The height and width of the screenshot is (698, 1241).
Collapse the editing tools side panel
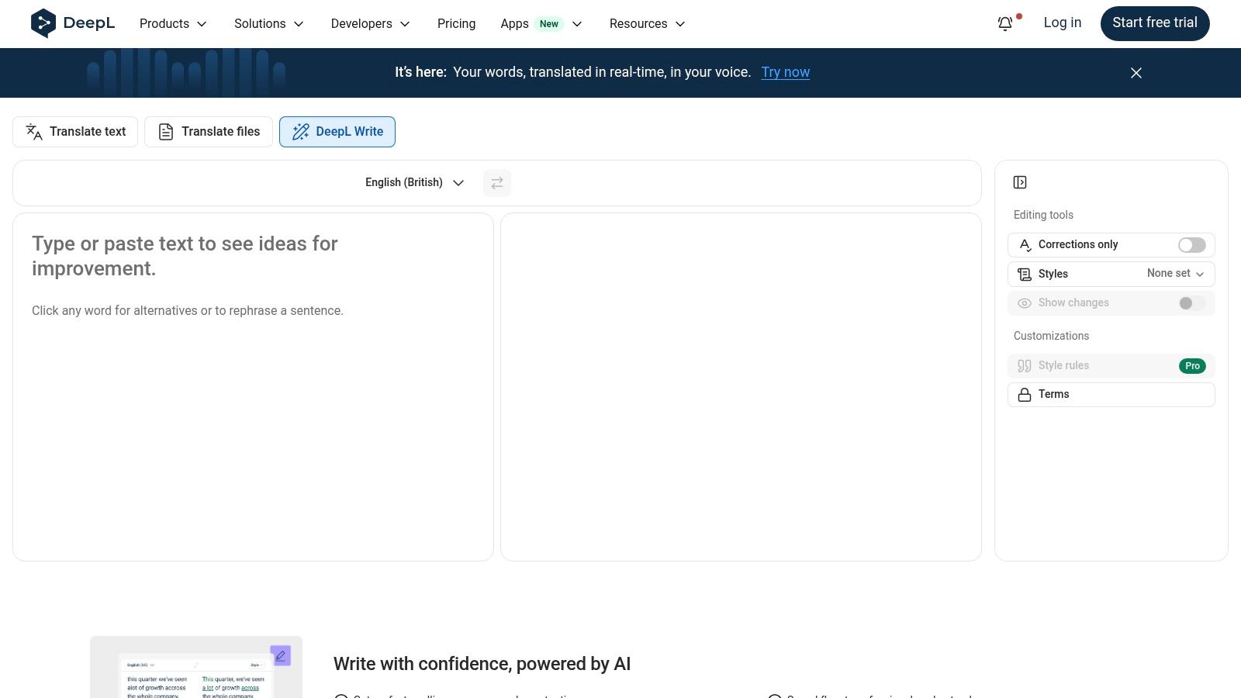tap(1020, 182)
